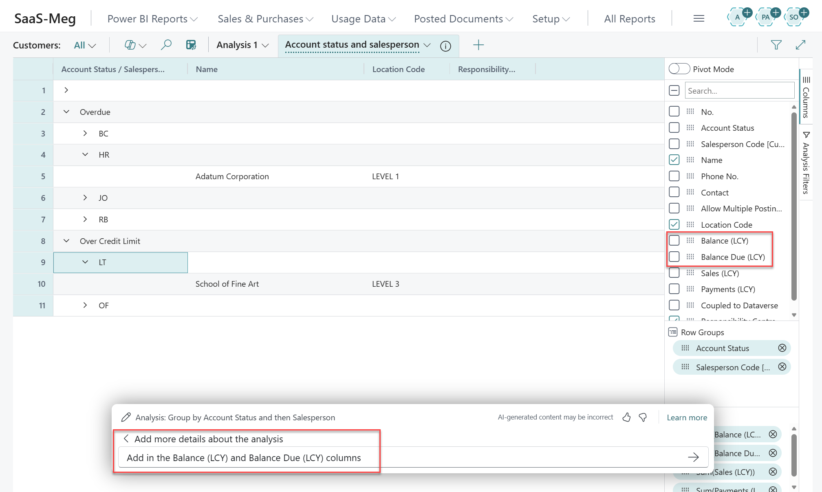Image resolution: width=822 pixels, height=492 pixels.
Task: Check the Account Status column checkbox
Action: pos(674,127)
